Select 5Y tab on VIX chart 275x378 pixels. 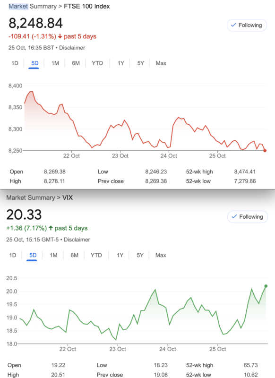coord(140,255)
